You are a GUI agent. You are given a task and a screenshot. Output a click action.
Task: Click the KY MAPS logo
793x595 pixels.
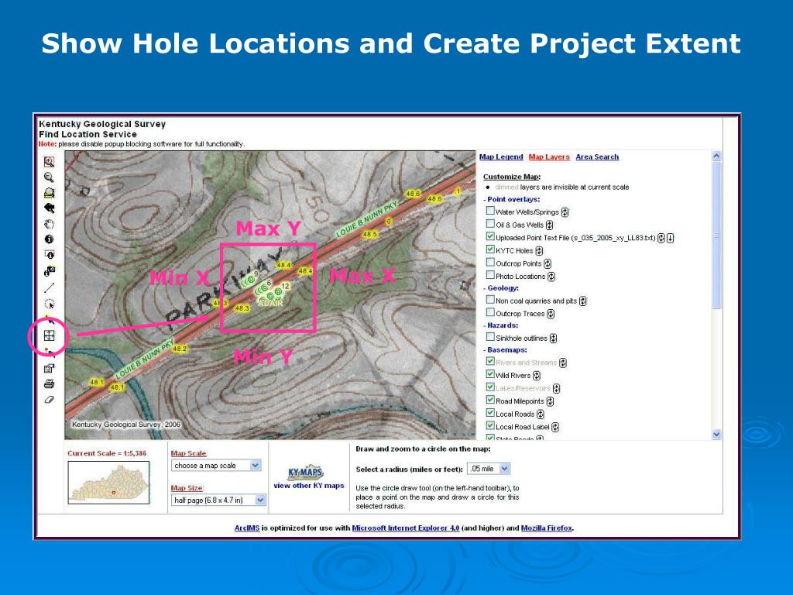[x=305, y=473]
